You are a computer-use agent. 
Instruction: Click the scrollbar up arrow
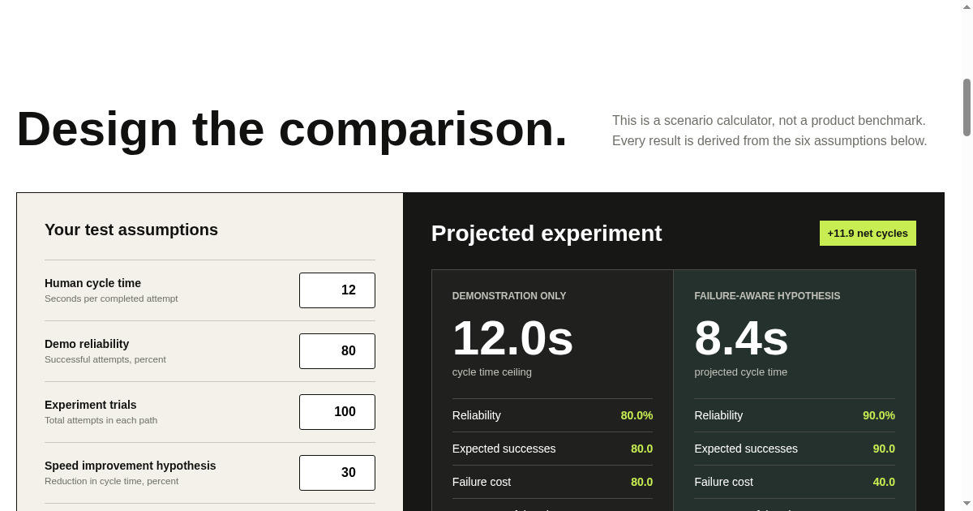pyautogui.click(x=967, y=6)
